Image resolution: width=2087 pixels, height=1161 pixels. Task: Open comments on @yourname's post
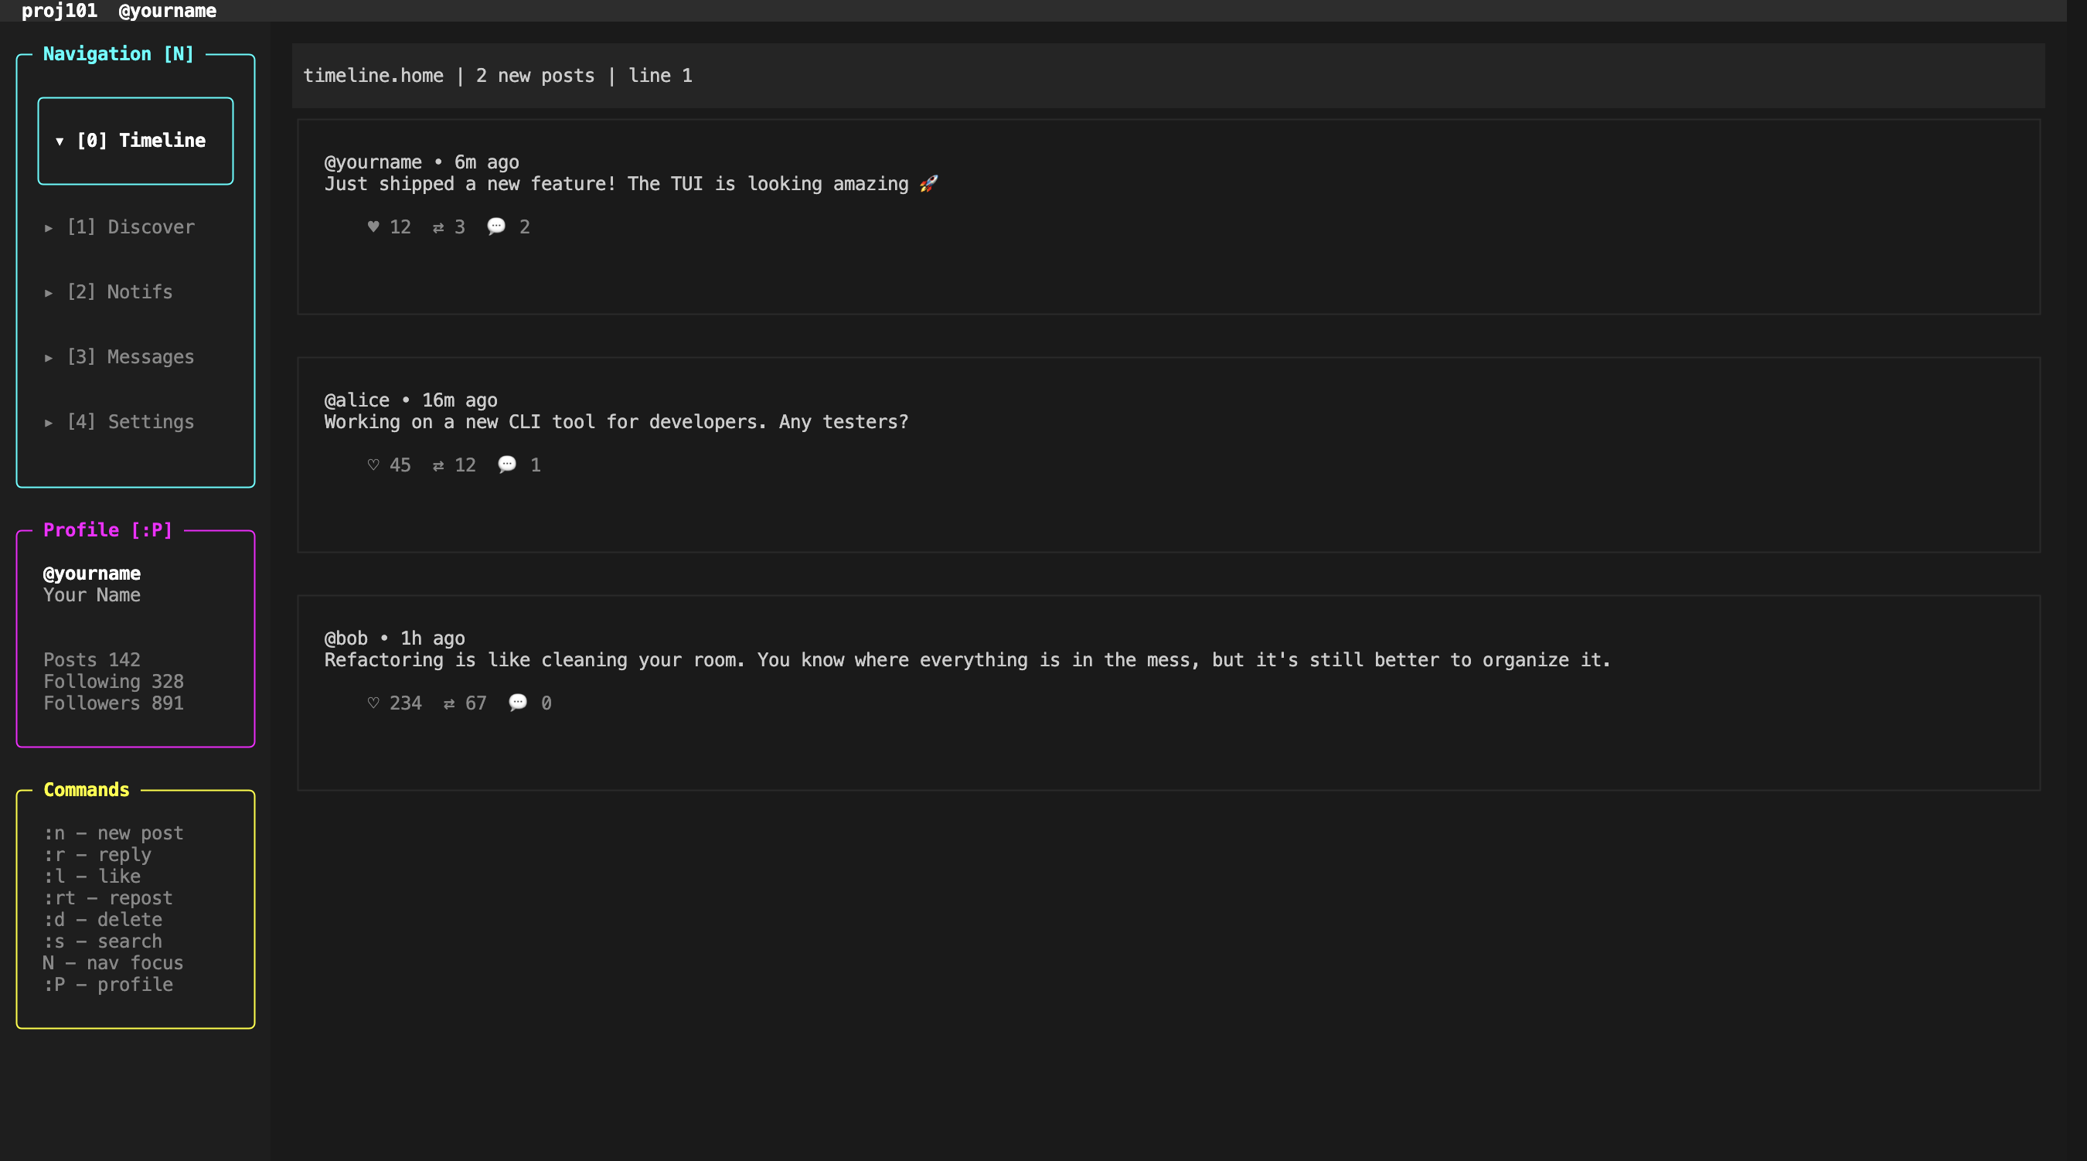pos(495,226)
